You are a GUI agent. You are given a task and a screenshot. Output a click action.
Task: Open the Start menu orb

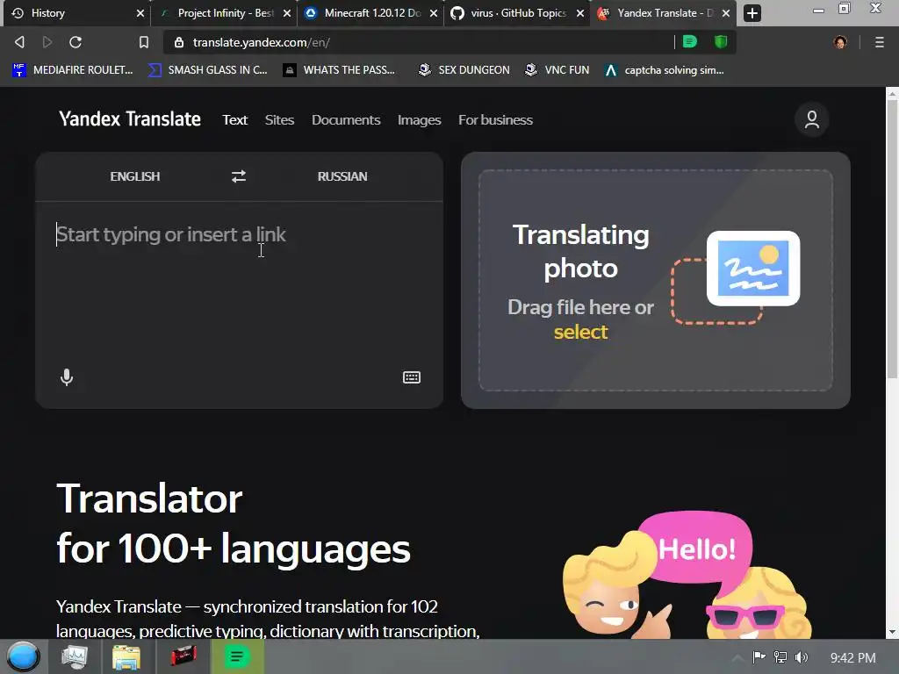point(24,656)
